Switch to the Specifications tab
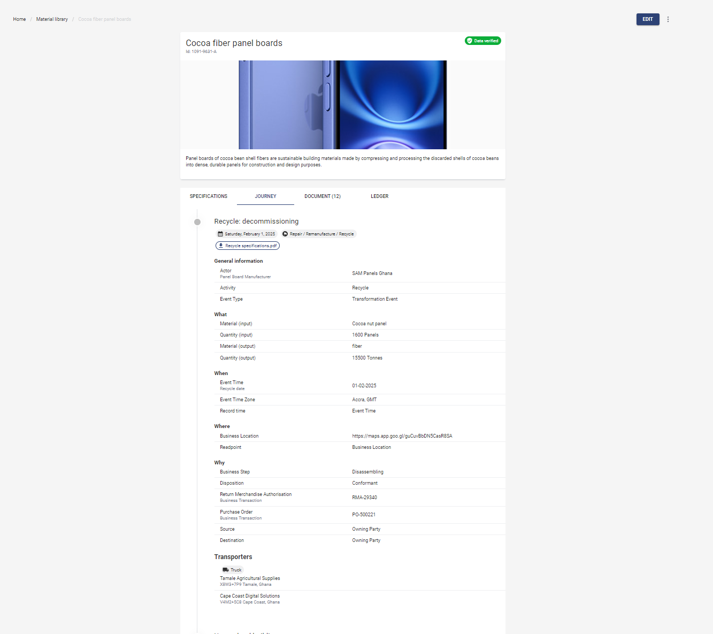 tap(209, 196)
